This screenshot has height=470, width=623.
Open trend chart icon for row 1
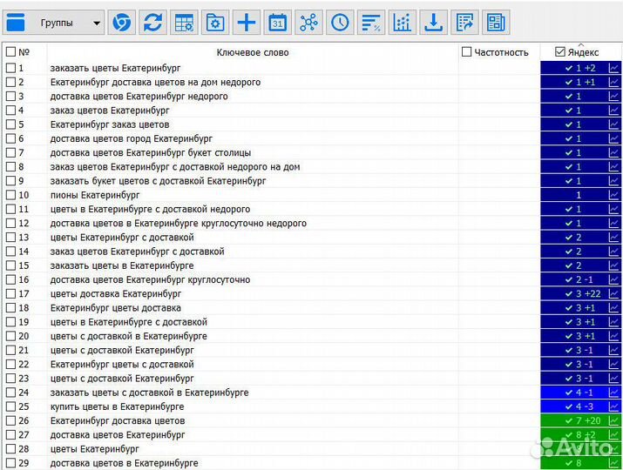tap(613, 68)
